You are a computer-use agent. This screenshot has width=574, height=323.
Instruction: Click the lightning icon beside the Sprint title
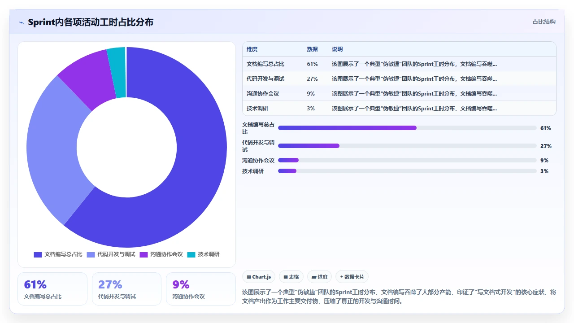point(21,22)
